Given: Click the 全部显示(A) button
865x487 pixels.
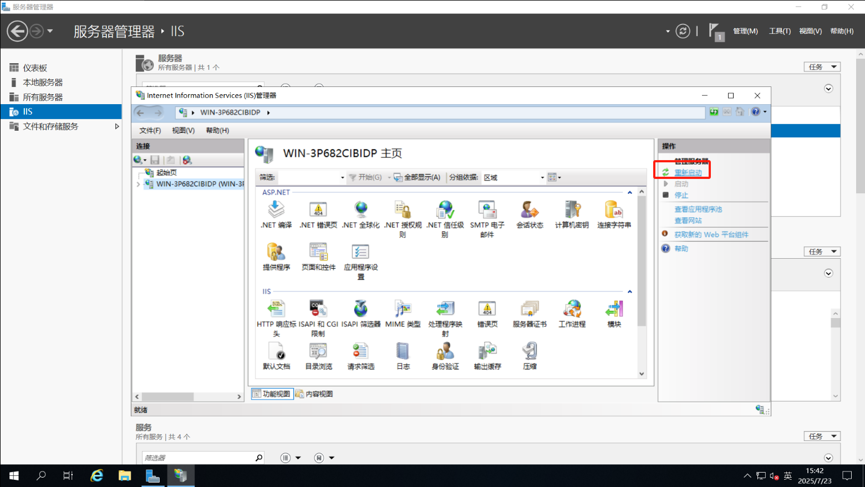Looking at the screenshot, I should coord(417,177).
